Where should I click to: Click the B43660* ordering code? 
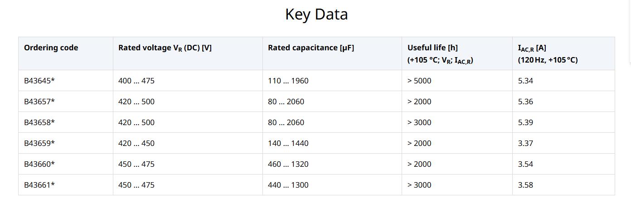[x=39, y=164]
